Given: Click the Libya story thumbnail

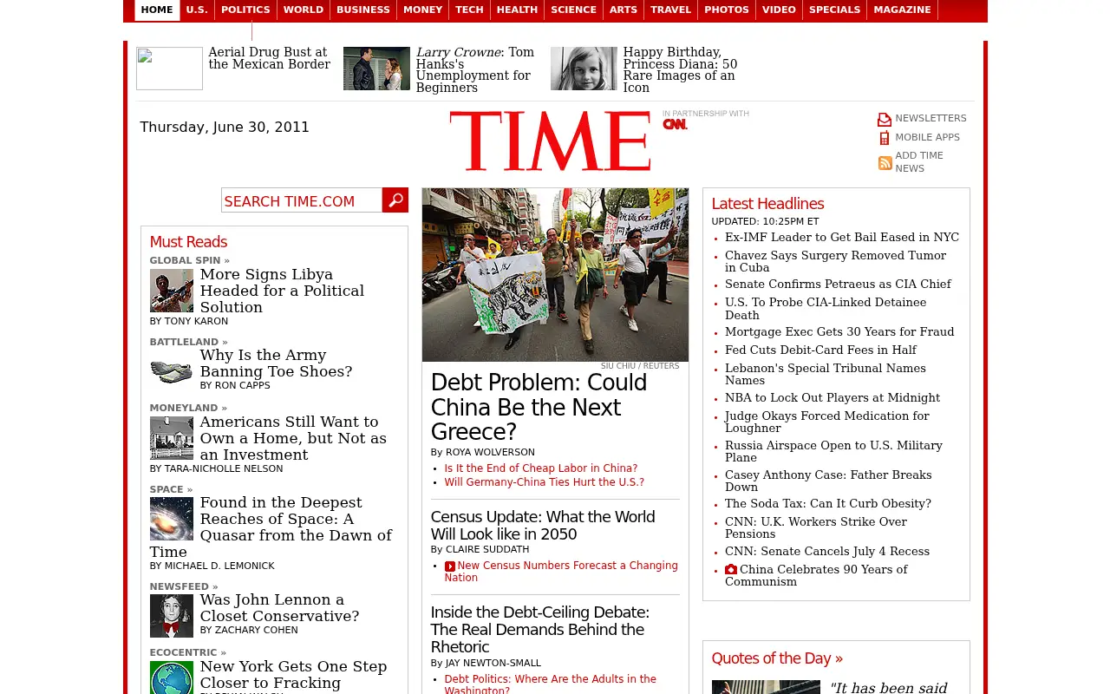Looking at the screenshot, I should coord(172,291).
